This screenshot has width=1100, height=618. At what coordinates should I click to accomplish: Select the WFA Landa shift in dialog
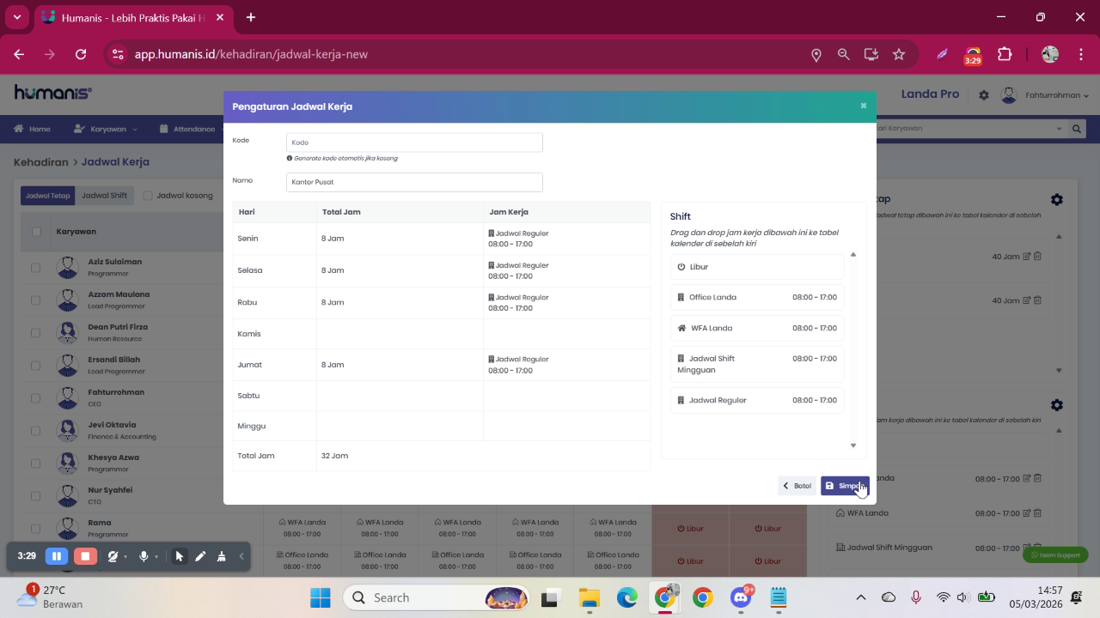[757, 328]
